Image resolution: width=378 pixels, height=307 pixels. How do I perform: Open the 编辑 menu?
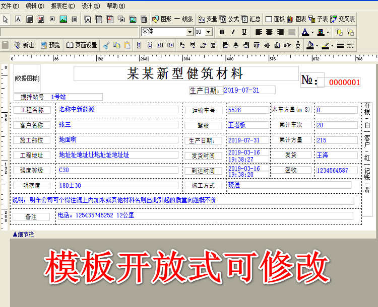click(x=35, y=6)
